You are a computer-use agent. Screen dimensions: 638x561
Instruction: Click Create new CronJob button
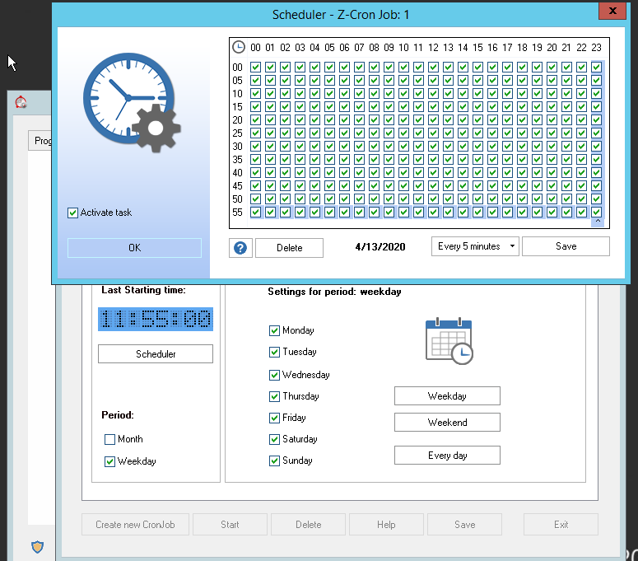(x=135, y=525)
